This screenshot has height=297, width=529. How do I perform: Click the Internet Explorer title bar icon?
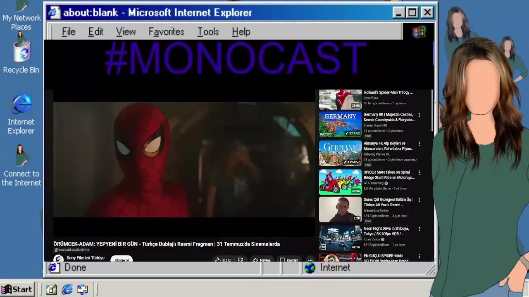(x=54, y=12)
